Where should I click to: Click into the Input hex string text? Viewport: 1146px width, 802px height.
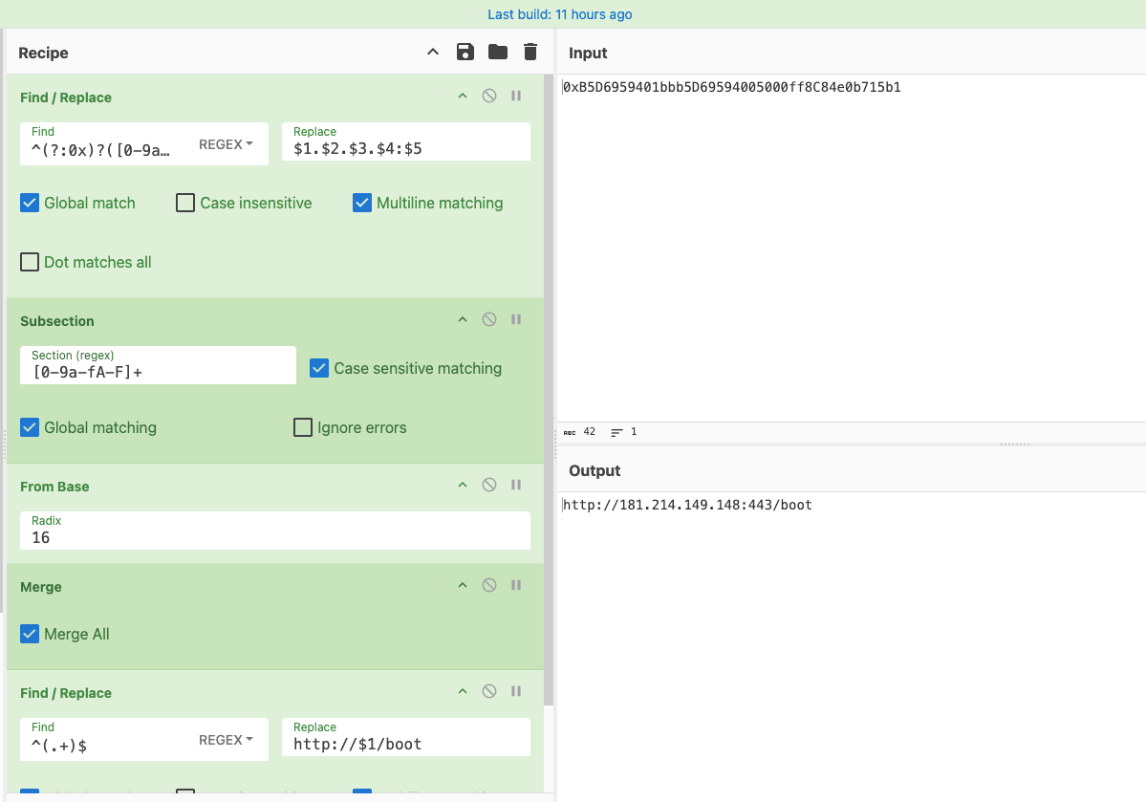[731, 87]
